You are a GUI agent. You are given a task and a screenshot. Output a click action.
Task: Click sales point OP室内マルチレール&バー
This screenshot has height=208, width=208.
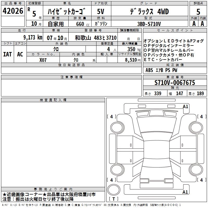coord(169,50)
